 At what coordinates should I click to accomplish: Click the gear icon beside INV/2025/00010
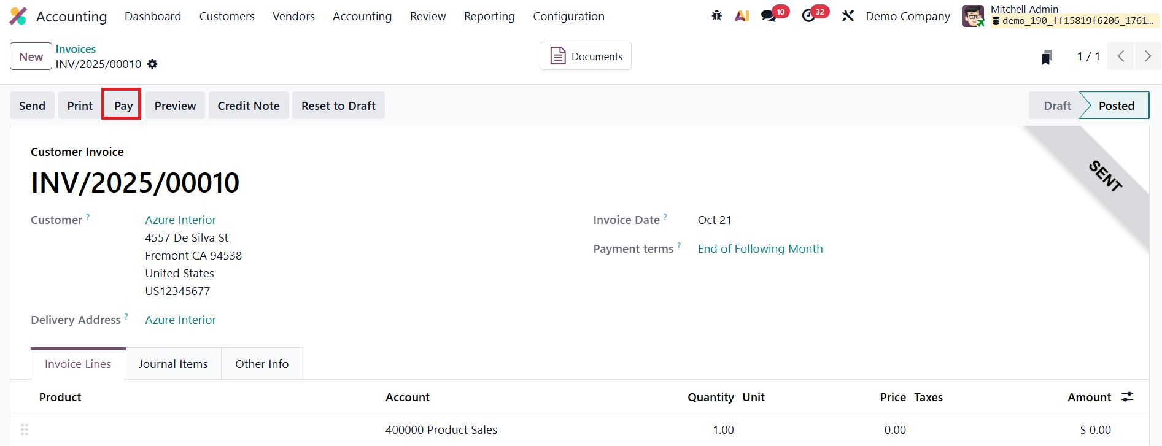153,64
